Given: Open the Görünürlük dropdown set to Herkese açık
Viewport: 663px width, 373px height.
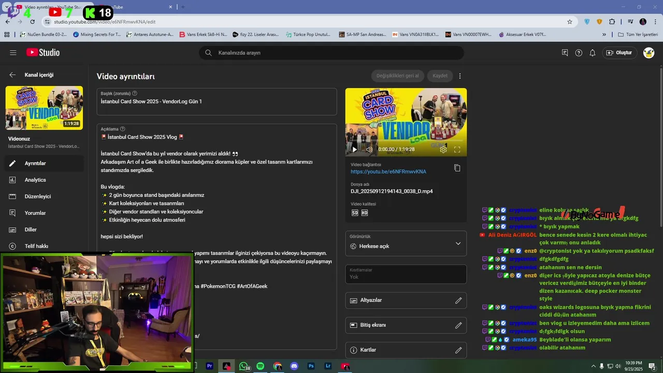Looking at the screenshot, I should [x=406, y=243].
